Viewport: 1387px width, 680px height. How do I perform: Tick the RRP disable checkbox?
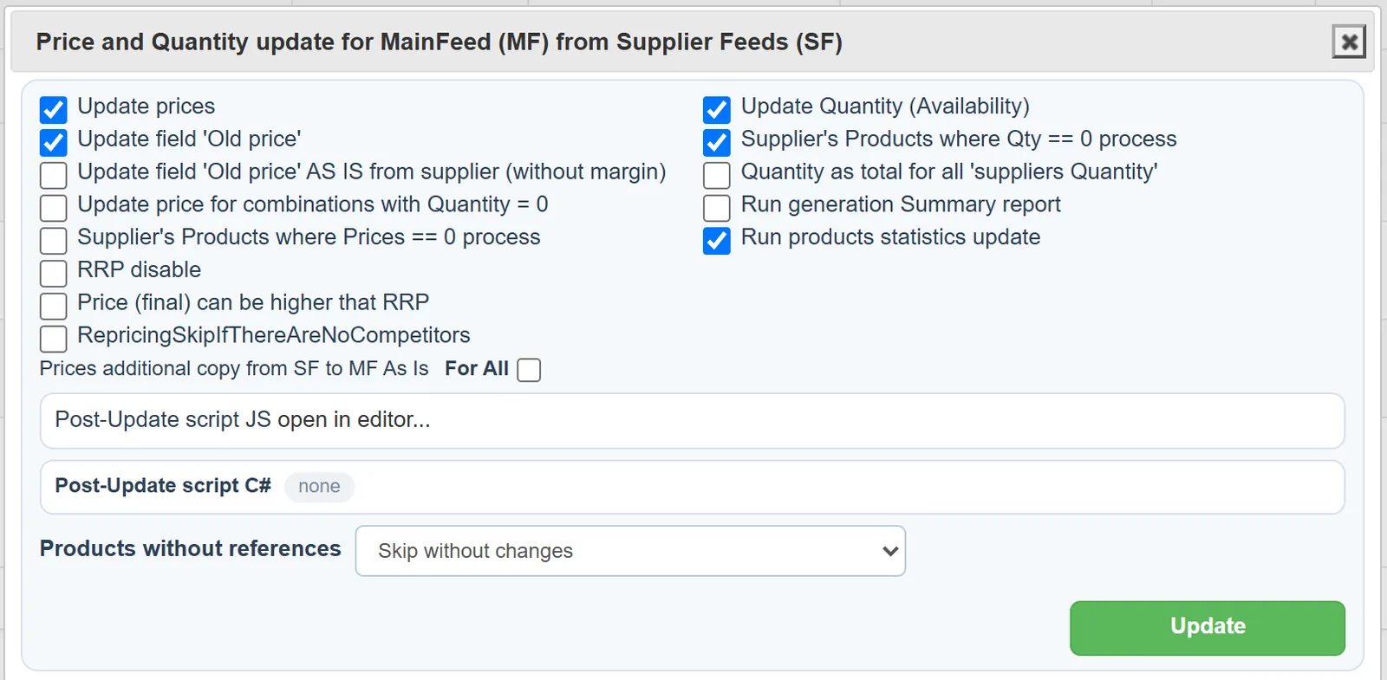pos(54,273)
